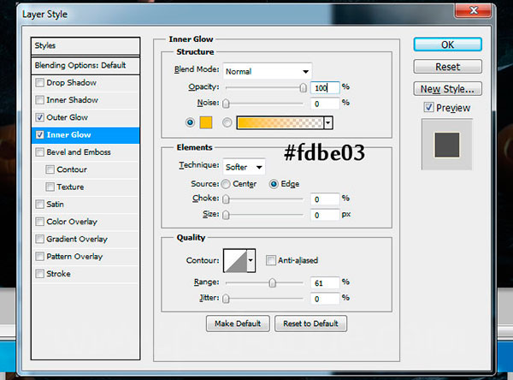Click the Make Default button
This screenshot has width=513, height=380.
coord(238,324)
